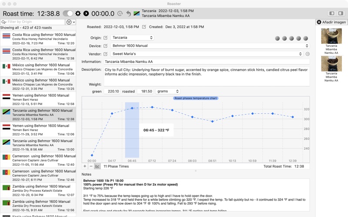This screenshot has width=348, height=217.
Task: Set rating to second circle
Action: 284,38
